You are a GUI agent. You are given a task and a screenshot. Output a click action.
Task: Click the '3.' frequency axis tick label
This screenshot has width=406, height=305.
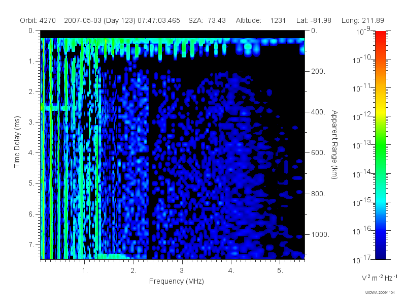click(x=183, y=271)
